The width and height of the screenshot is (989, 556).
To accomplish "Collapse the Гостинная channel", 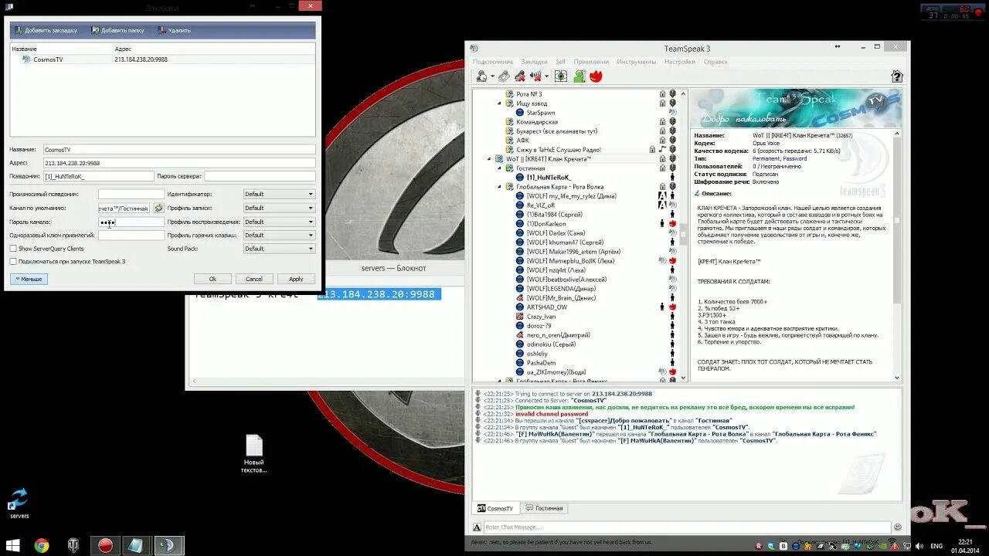I will (x=499, y=168).
